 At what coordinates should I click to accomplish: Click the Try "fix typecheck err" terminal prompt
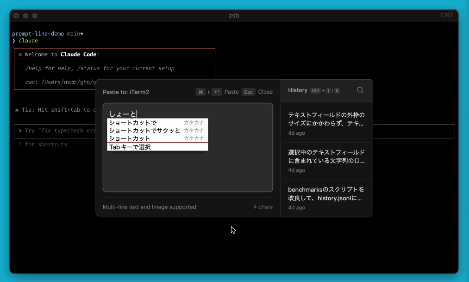(x=56, y=131)
